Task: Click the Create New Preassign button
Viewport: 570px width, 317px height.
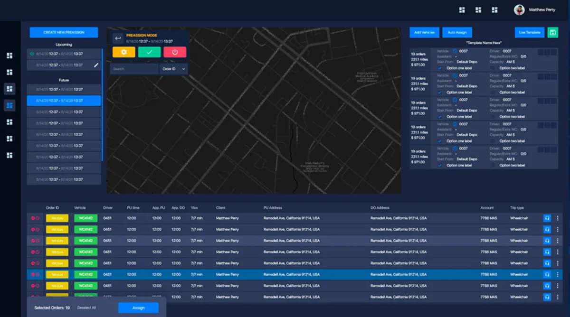Action: (64, 32)
